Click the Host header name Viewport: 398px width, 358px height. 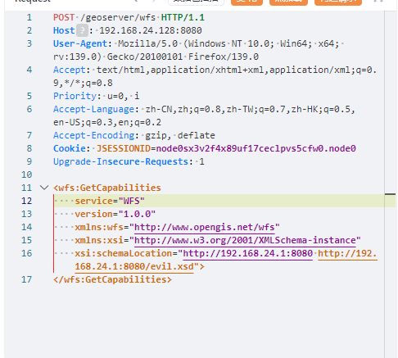pyautogui.click(x=64, y=30)
